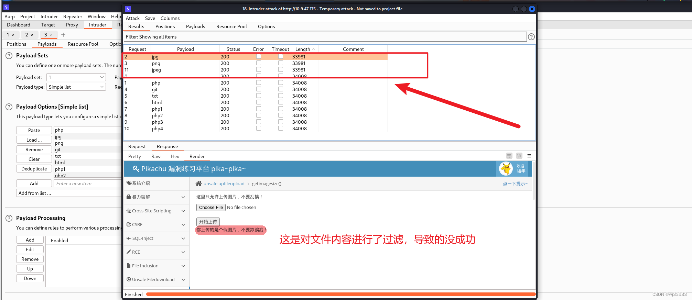Open the Attack menu
This screenshot has width=692, height=300.
tap(133, 18)
